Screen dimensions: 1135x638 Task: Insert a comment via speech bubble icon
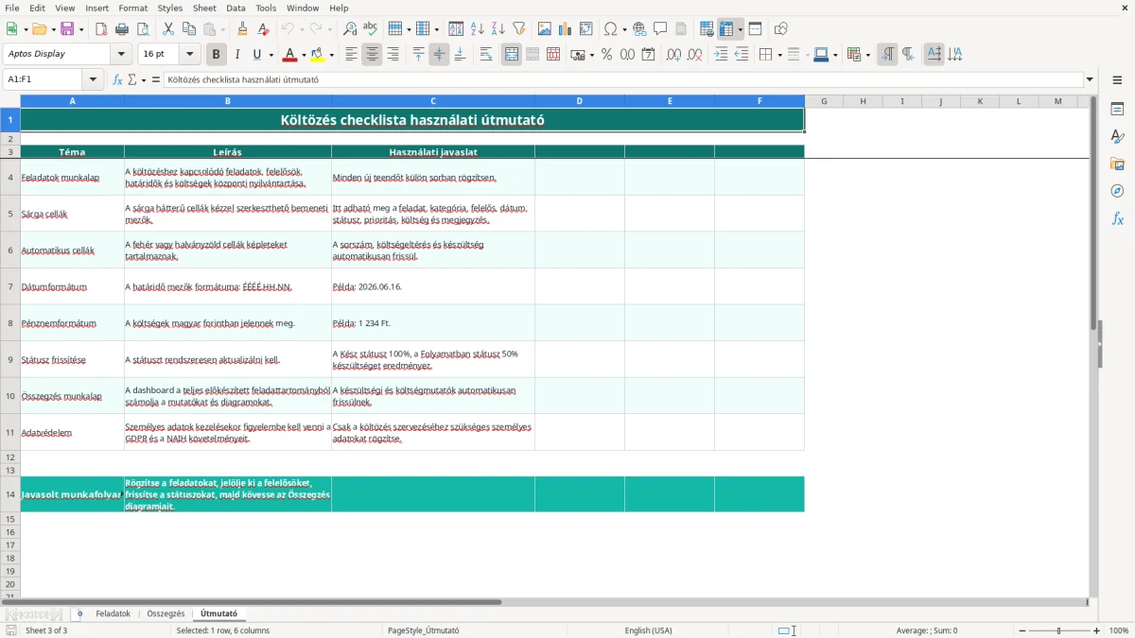[x=660, y=29]
